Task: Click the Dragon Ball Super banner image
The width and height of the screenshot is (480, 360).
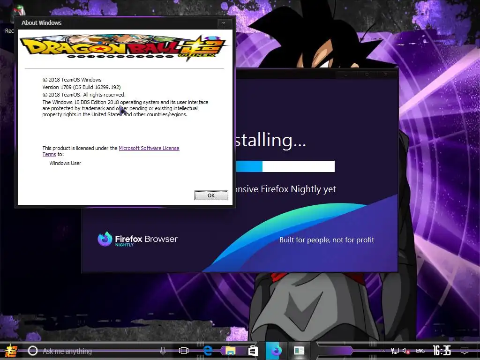Action: (123, 47)
